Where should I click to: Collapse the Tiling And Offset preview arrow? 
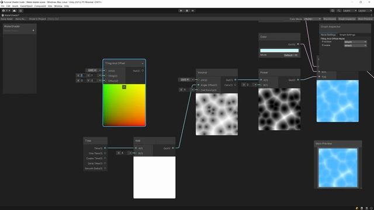124,87
